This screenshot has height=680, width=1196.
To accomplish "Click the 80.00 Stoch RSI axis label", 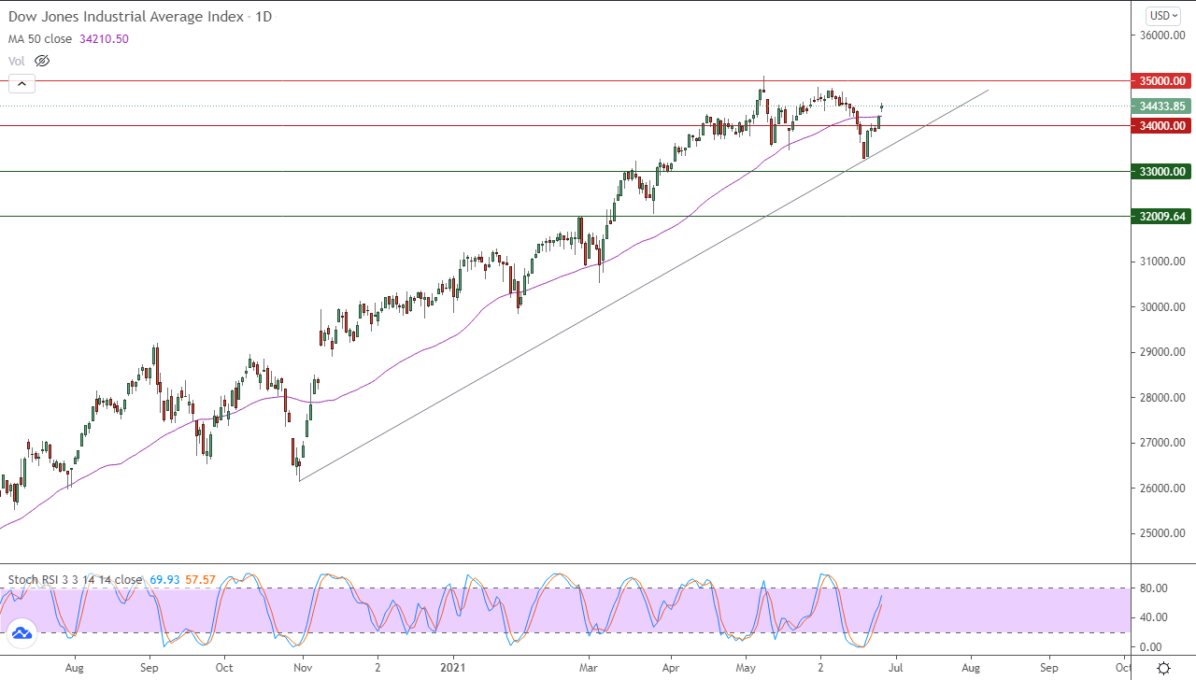I will (1151, 588).
